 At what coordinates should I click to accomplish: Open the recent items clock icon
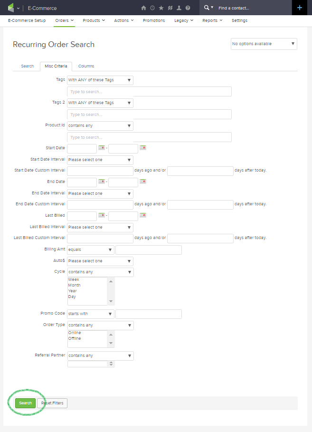click(152, 8)
